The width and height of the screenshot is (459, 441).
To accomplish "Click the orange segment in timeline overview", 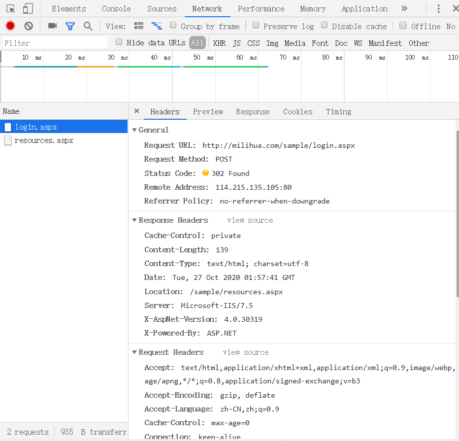I will click(96, 67).
